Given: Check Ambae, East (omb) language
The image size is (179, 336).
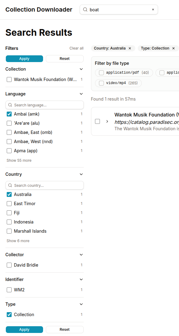Looking at the screenshot, I should pyautogui.click(x=9, y=132).
